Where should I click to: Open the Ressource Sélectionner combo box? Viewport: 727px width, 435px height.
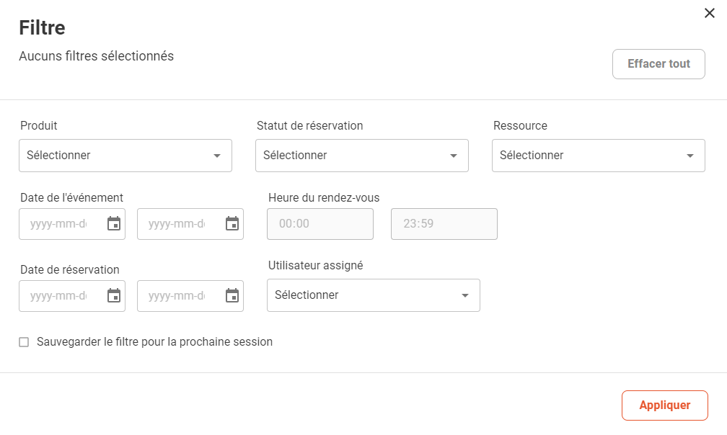(x=598, y=156)
